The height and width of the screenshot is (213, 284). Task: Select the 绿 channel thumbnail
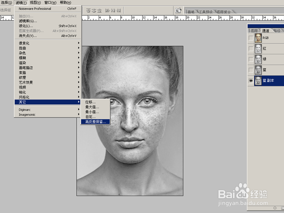[258, 59]
